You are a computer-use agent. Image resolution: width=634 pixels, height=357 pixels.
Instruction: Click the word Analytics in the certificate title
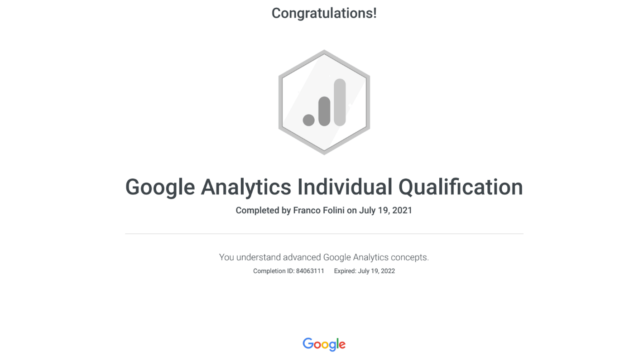tap(246, 187)
